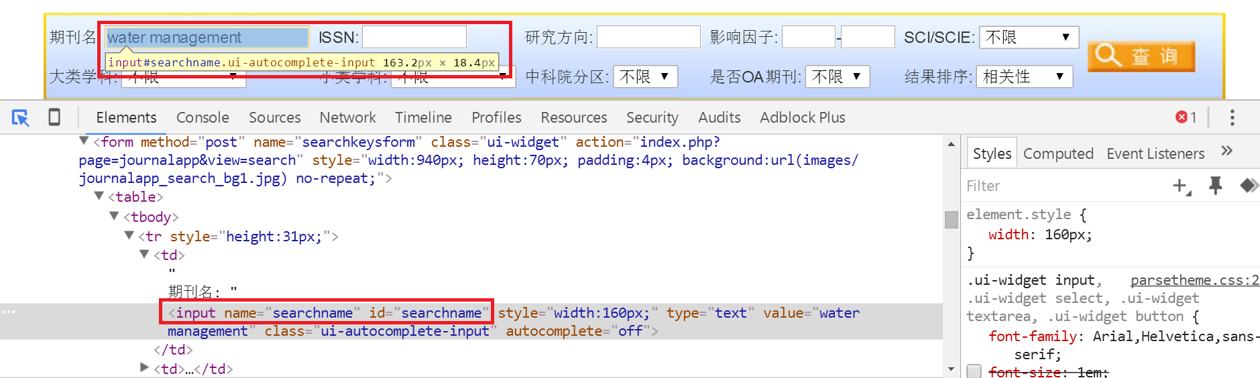
Task: Open the 中科院分区 dropdown
Action: click(x=645, y=76)
